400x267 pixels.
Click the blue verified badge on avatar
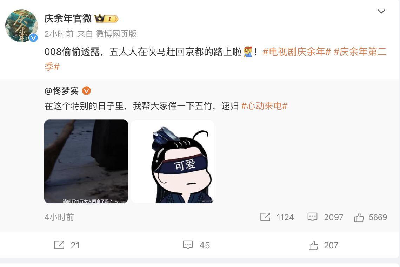coord(33,38)
